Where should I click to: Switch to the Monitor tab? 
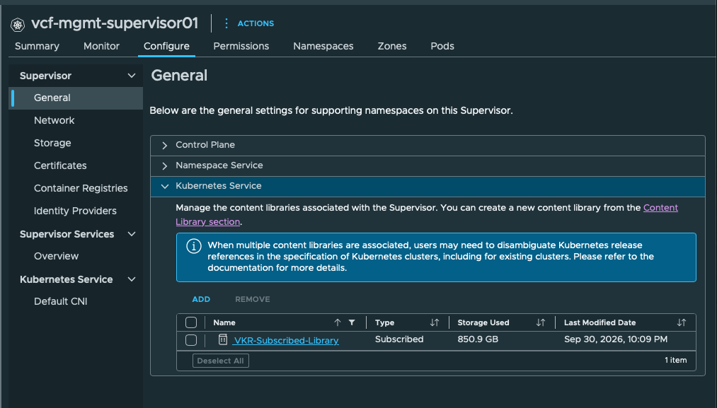pos(101,46)
